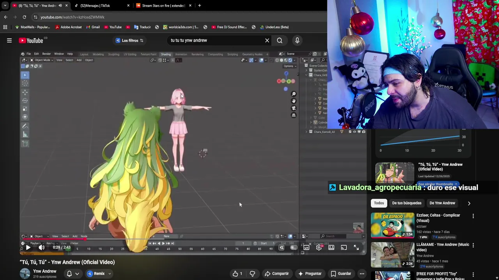The image size is (499, 280).
Task: Open the worldcia3ds.com bookmark
Action: pos(180,27)
